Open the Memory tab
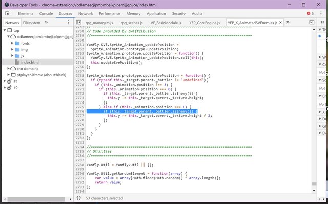 (133, 14)
